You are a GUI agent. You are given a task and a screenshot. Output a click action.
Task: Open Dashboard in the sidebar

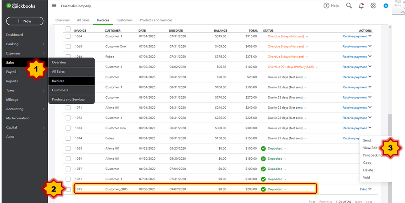pyautogui.click(x=15, y=35)
